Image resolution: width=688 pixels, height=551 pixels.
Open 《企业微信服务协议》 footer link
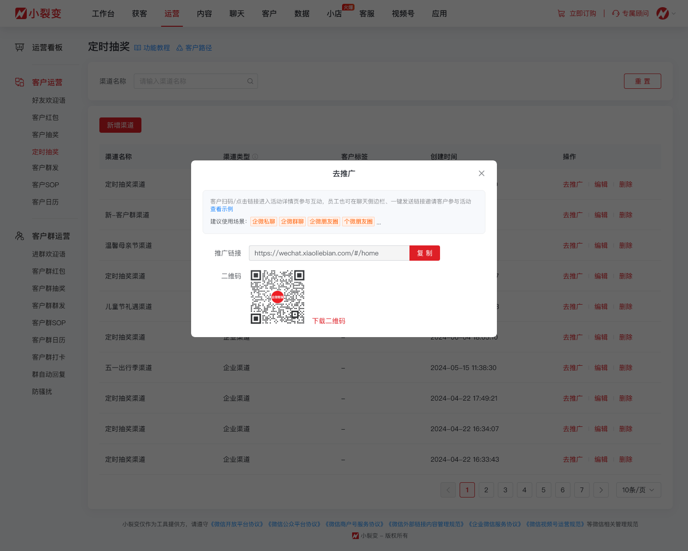point(495,524)
